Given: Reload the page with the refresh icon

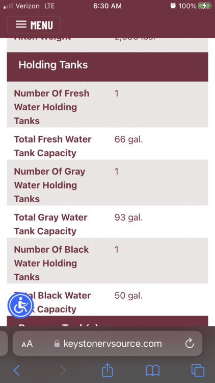Looking at the screenshot, I should [190, 344].
